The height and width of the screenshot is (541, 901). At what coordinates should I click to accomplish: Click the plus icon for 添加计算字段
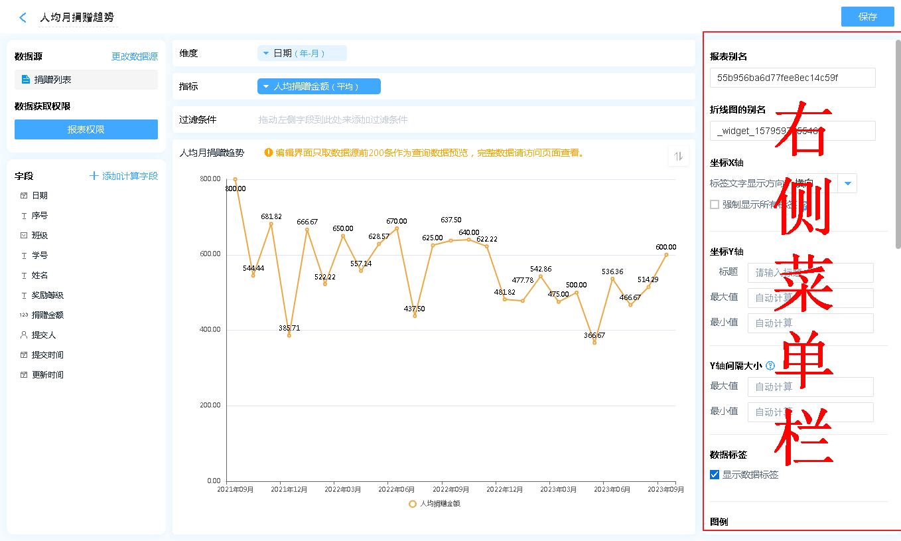click(94, 176)
